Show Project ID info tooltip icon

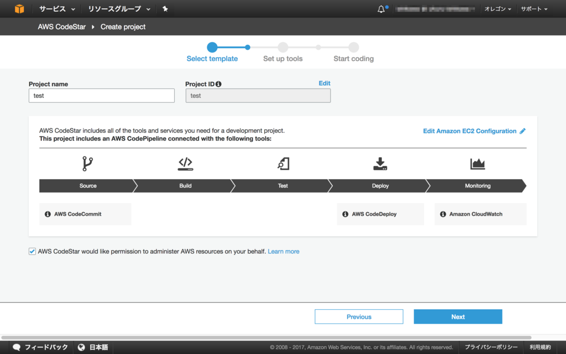(218, 84)
